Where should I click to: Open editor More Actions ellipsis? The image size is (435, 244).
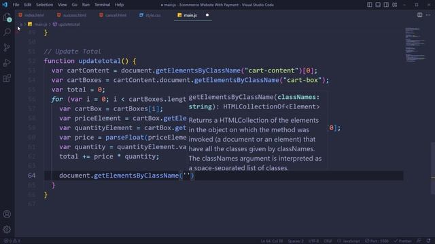(428, 15)
